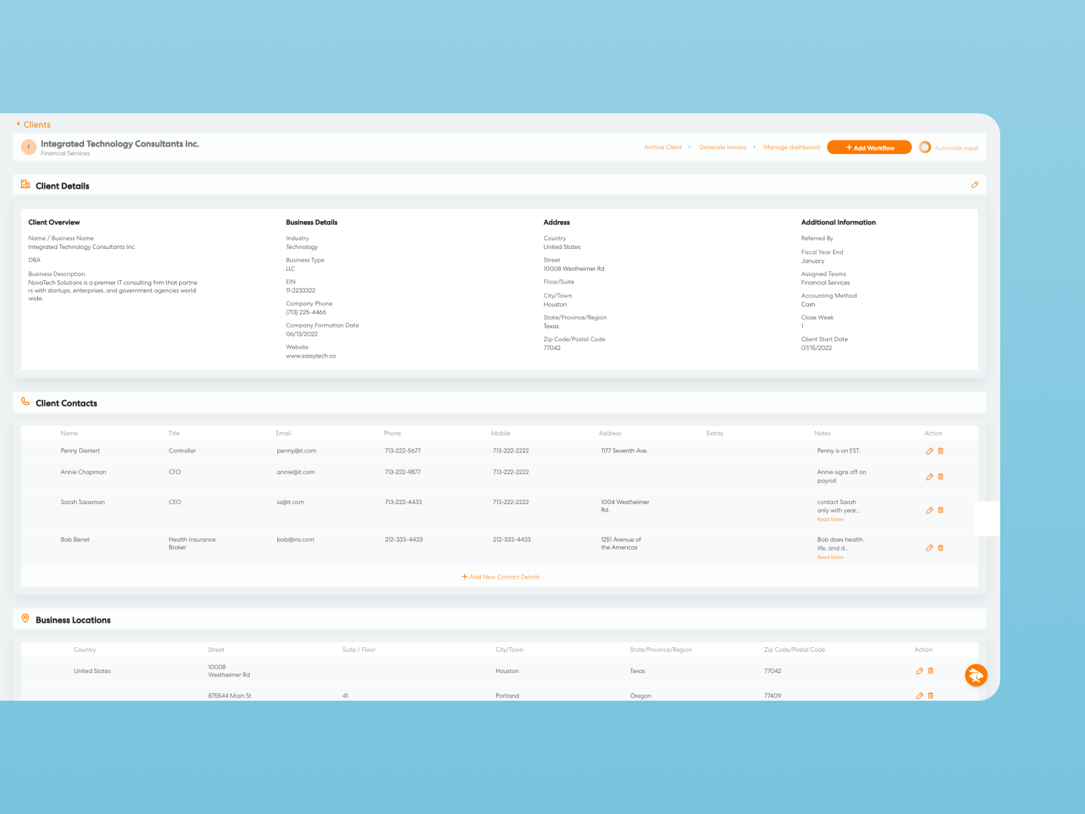Click Add New Contact Details
1085x814 pixels.
500,577
